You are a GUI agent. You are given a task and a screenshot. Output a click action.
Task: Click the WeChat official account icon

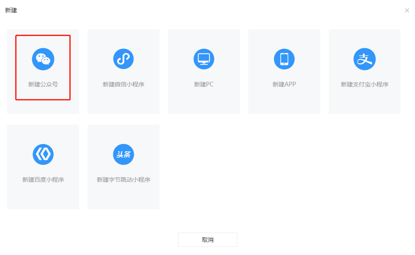[x=43, y=59]
